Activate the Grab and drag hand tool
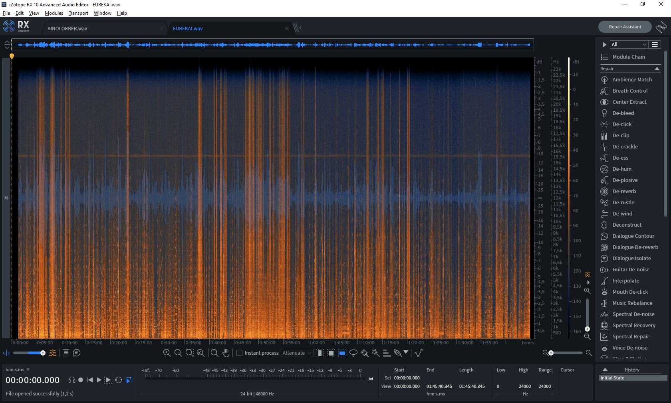Viewport: 671px width, 403px height. (226, 353)
